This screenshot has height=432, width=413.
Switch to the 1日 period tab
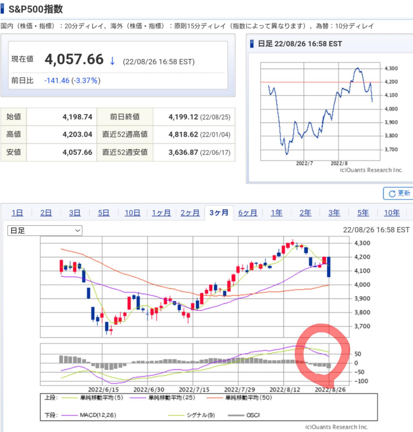[17, 213]
